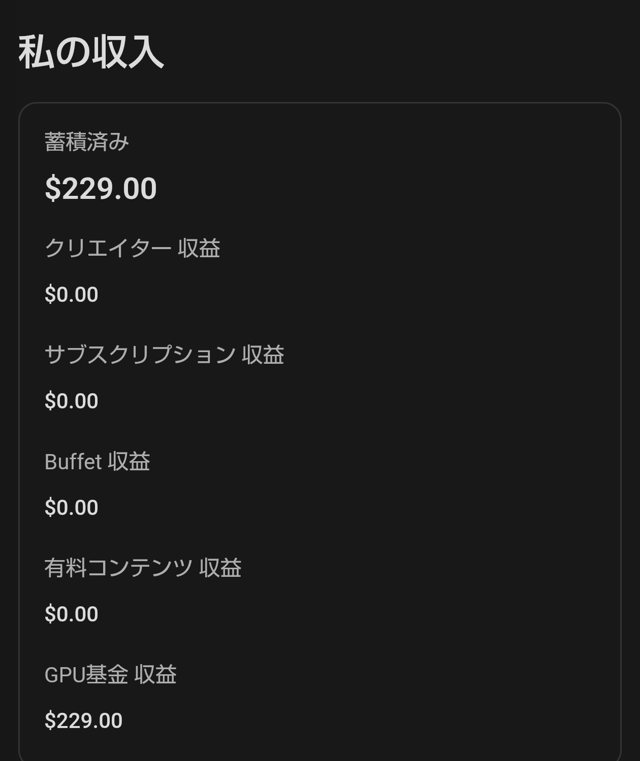Click the GPU基金 収益 label

click(x=110, y=675)
